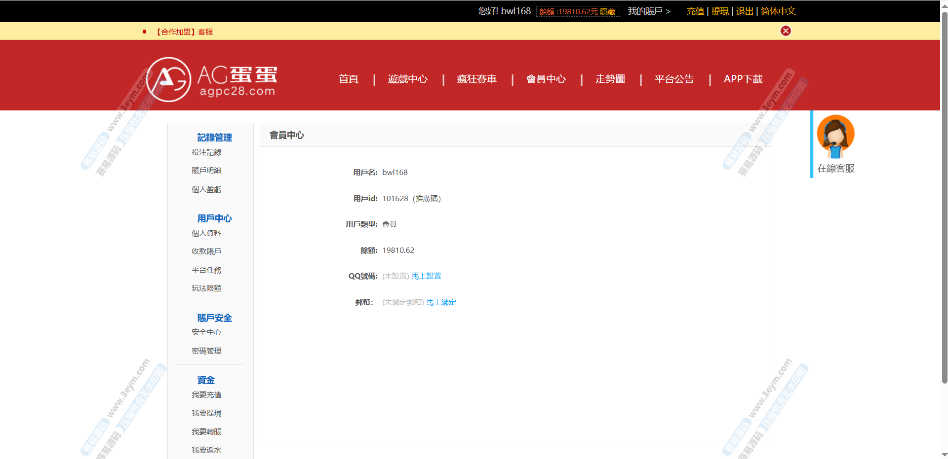948x459 pixels.
Task: Click 馬上設置 to set QQ number
Action: click(x=427, y=276)
